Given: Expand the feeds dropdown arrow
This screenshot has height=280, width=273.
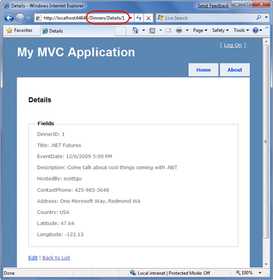Looking at the screenshot, I should pos(161,30).
